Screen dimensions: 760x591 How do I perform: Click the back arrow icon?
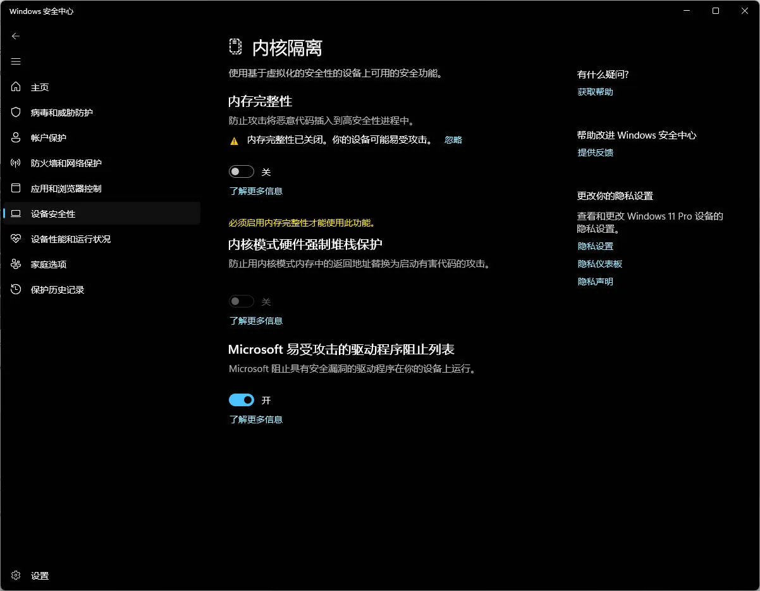tap(16, 36)
